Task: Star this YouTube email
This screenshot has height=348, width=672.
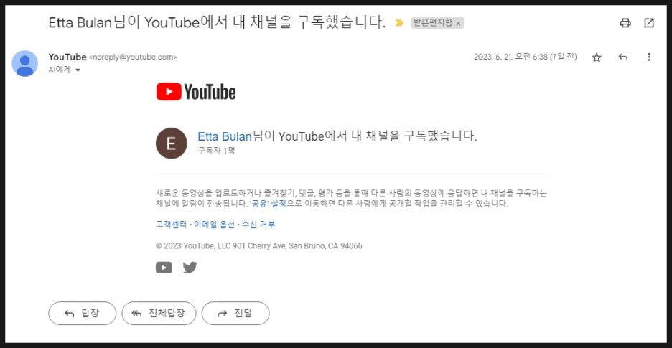Action: pyautogui.click(x=597, y=57)
